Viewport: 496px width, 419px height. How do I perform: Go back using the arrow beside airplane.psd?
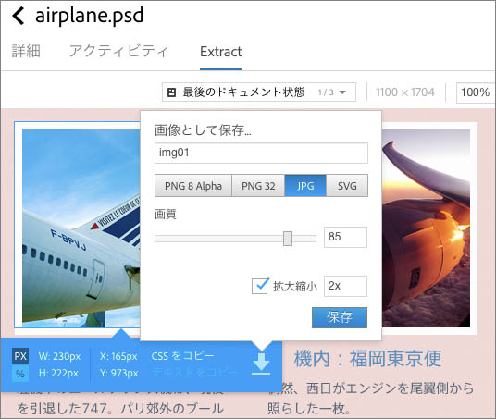coord(18,16)
